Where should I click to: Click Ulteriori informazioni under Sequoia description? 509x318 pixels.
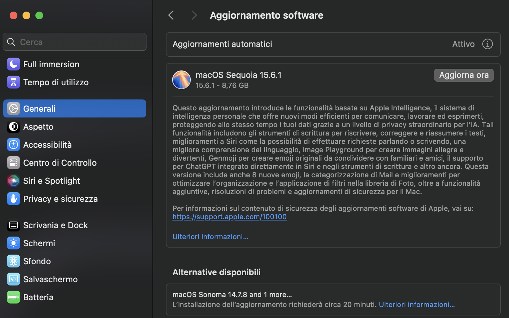pyautogui.click(x=210, y=237)
